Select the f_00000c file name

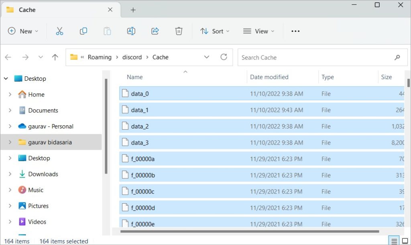click(142, 192)
